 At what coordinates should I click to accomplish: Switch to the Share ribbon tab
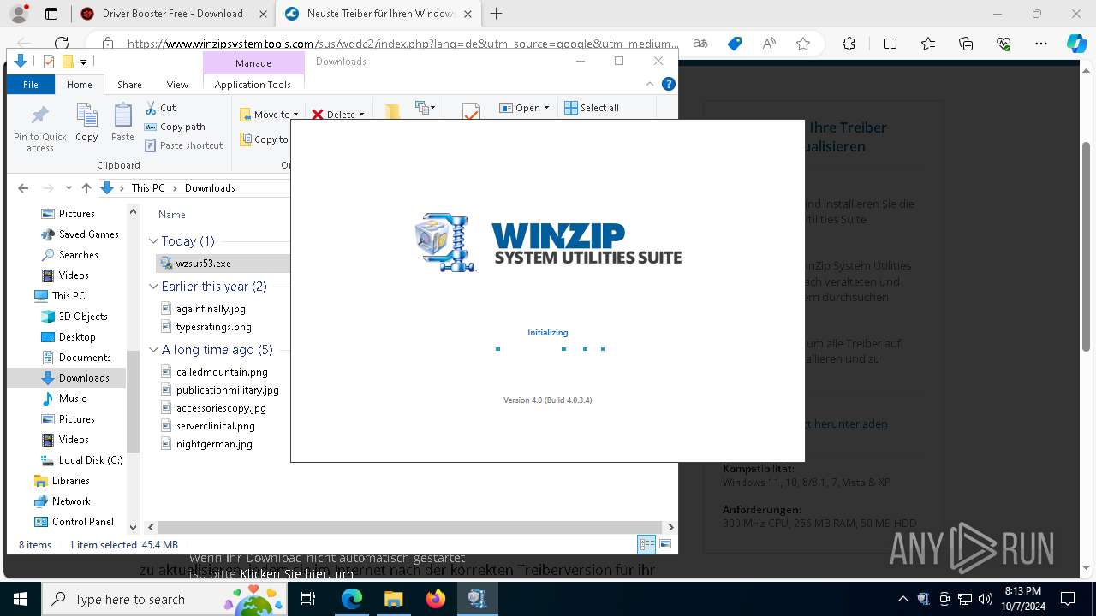tap(129, 84)
